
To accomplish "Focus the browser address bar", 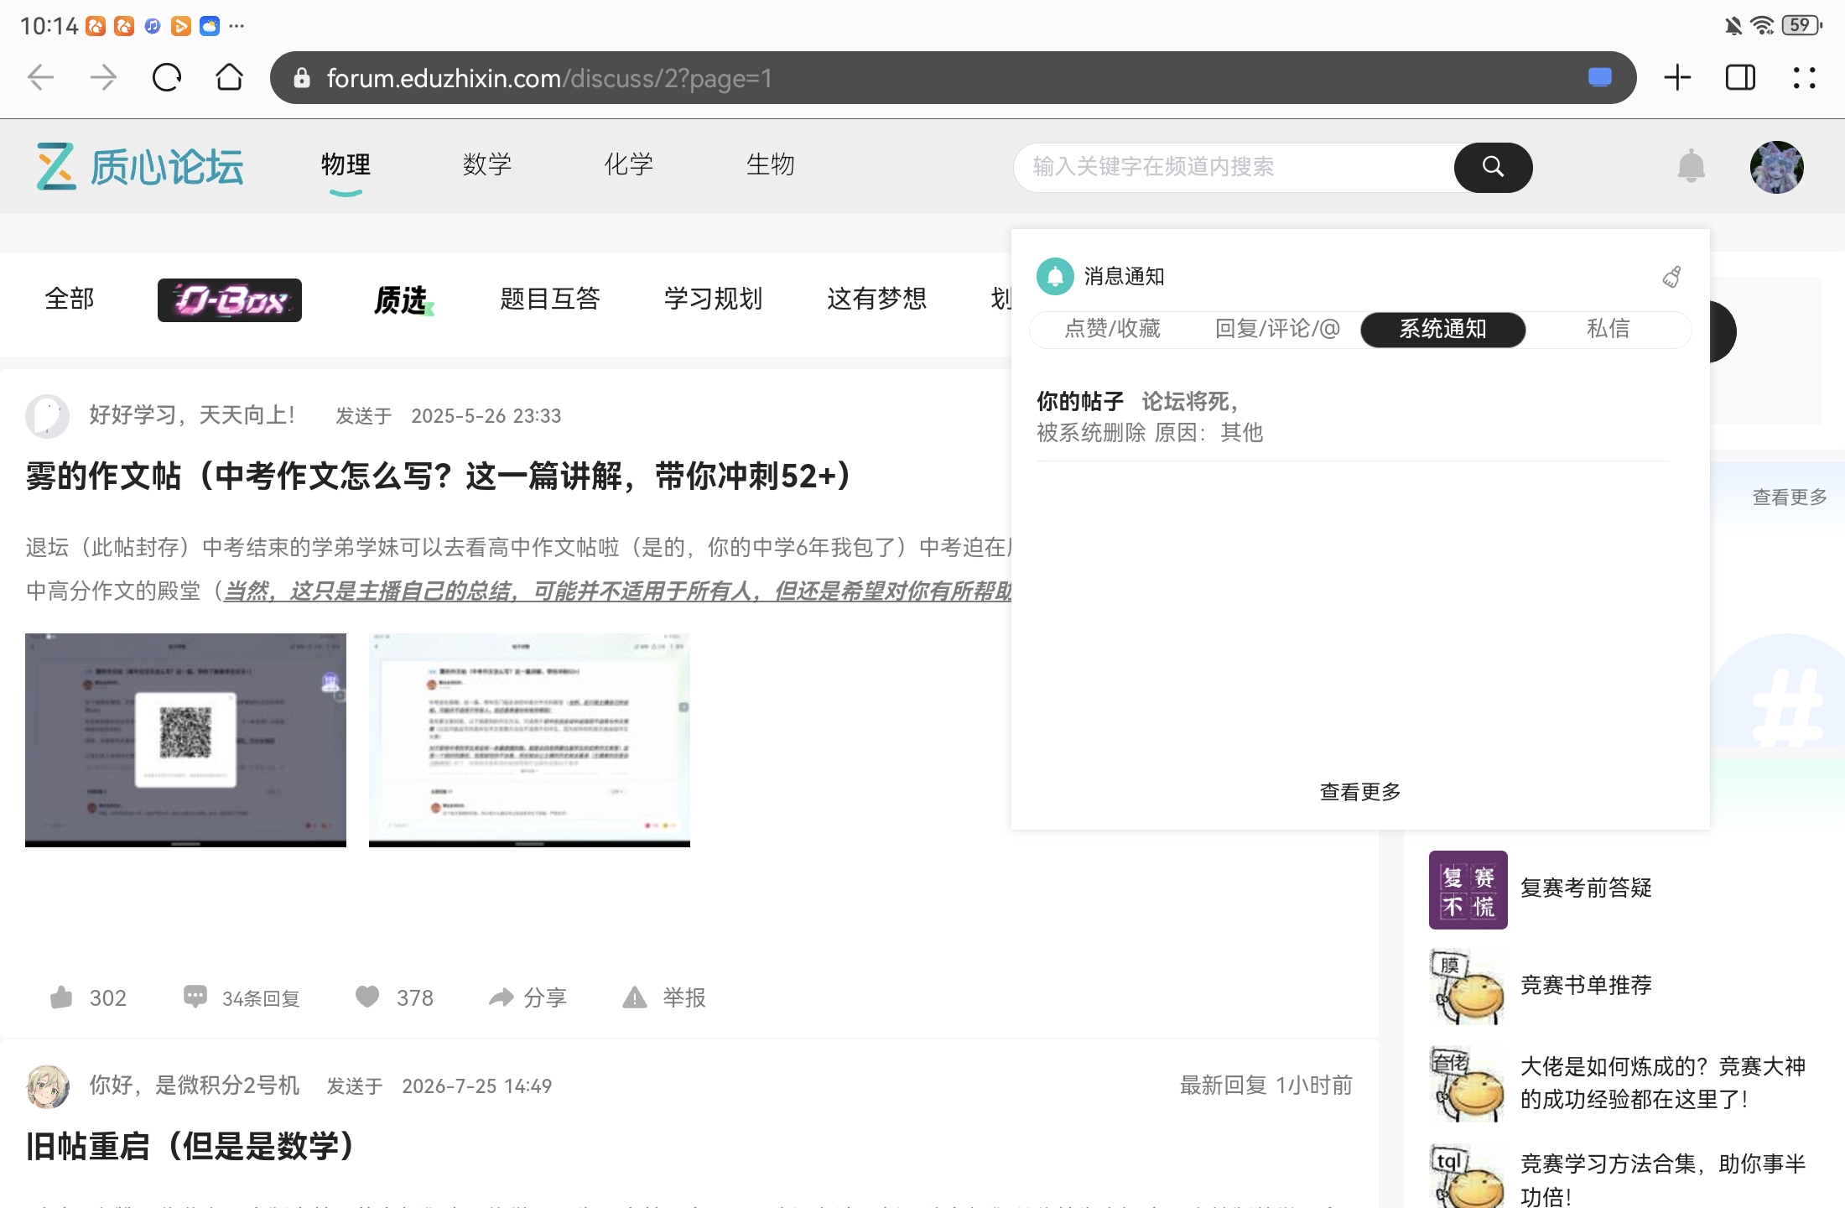I will point(953,78).
